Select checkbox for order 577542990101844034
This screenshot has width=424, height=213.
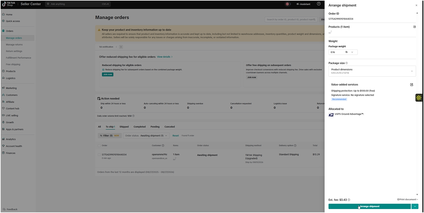[x=99, y=155]
